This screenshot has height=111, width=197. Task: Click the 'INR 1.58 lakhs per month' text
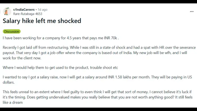coord(129,77)
